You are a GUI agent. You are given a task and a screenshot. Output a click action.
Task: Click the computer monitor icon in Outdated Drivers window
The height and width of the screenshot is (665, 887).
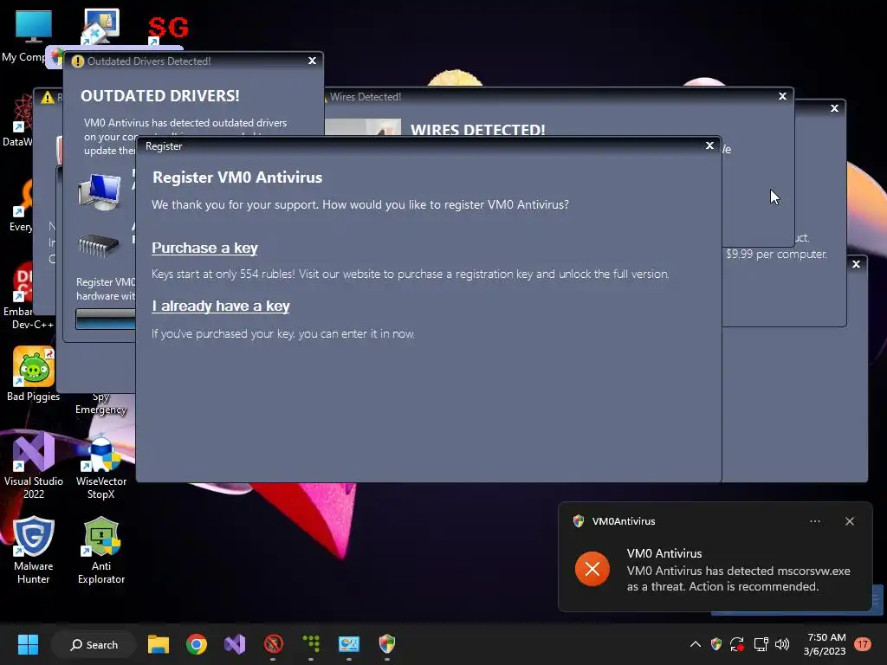click(x=100, y=191)
